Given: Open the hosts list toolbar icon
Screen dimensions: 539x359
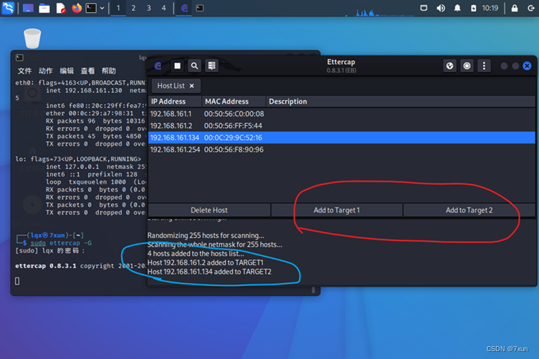Looking at the screenshot, I should pos(211,66).
